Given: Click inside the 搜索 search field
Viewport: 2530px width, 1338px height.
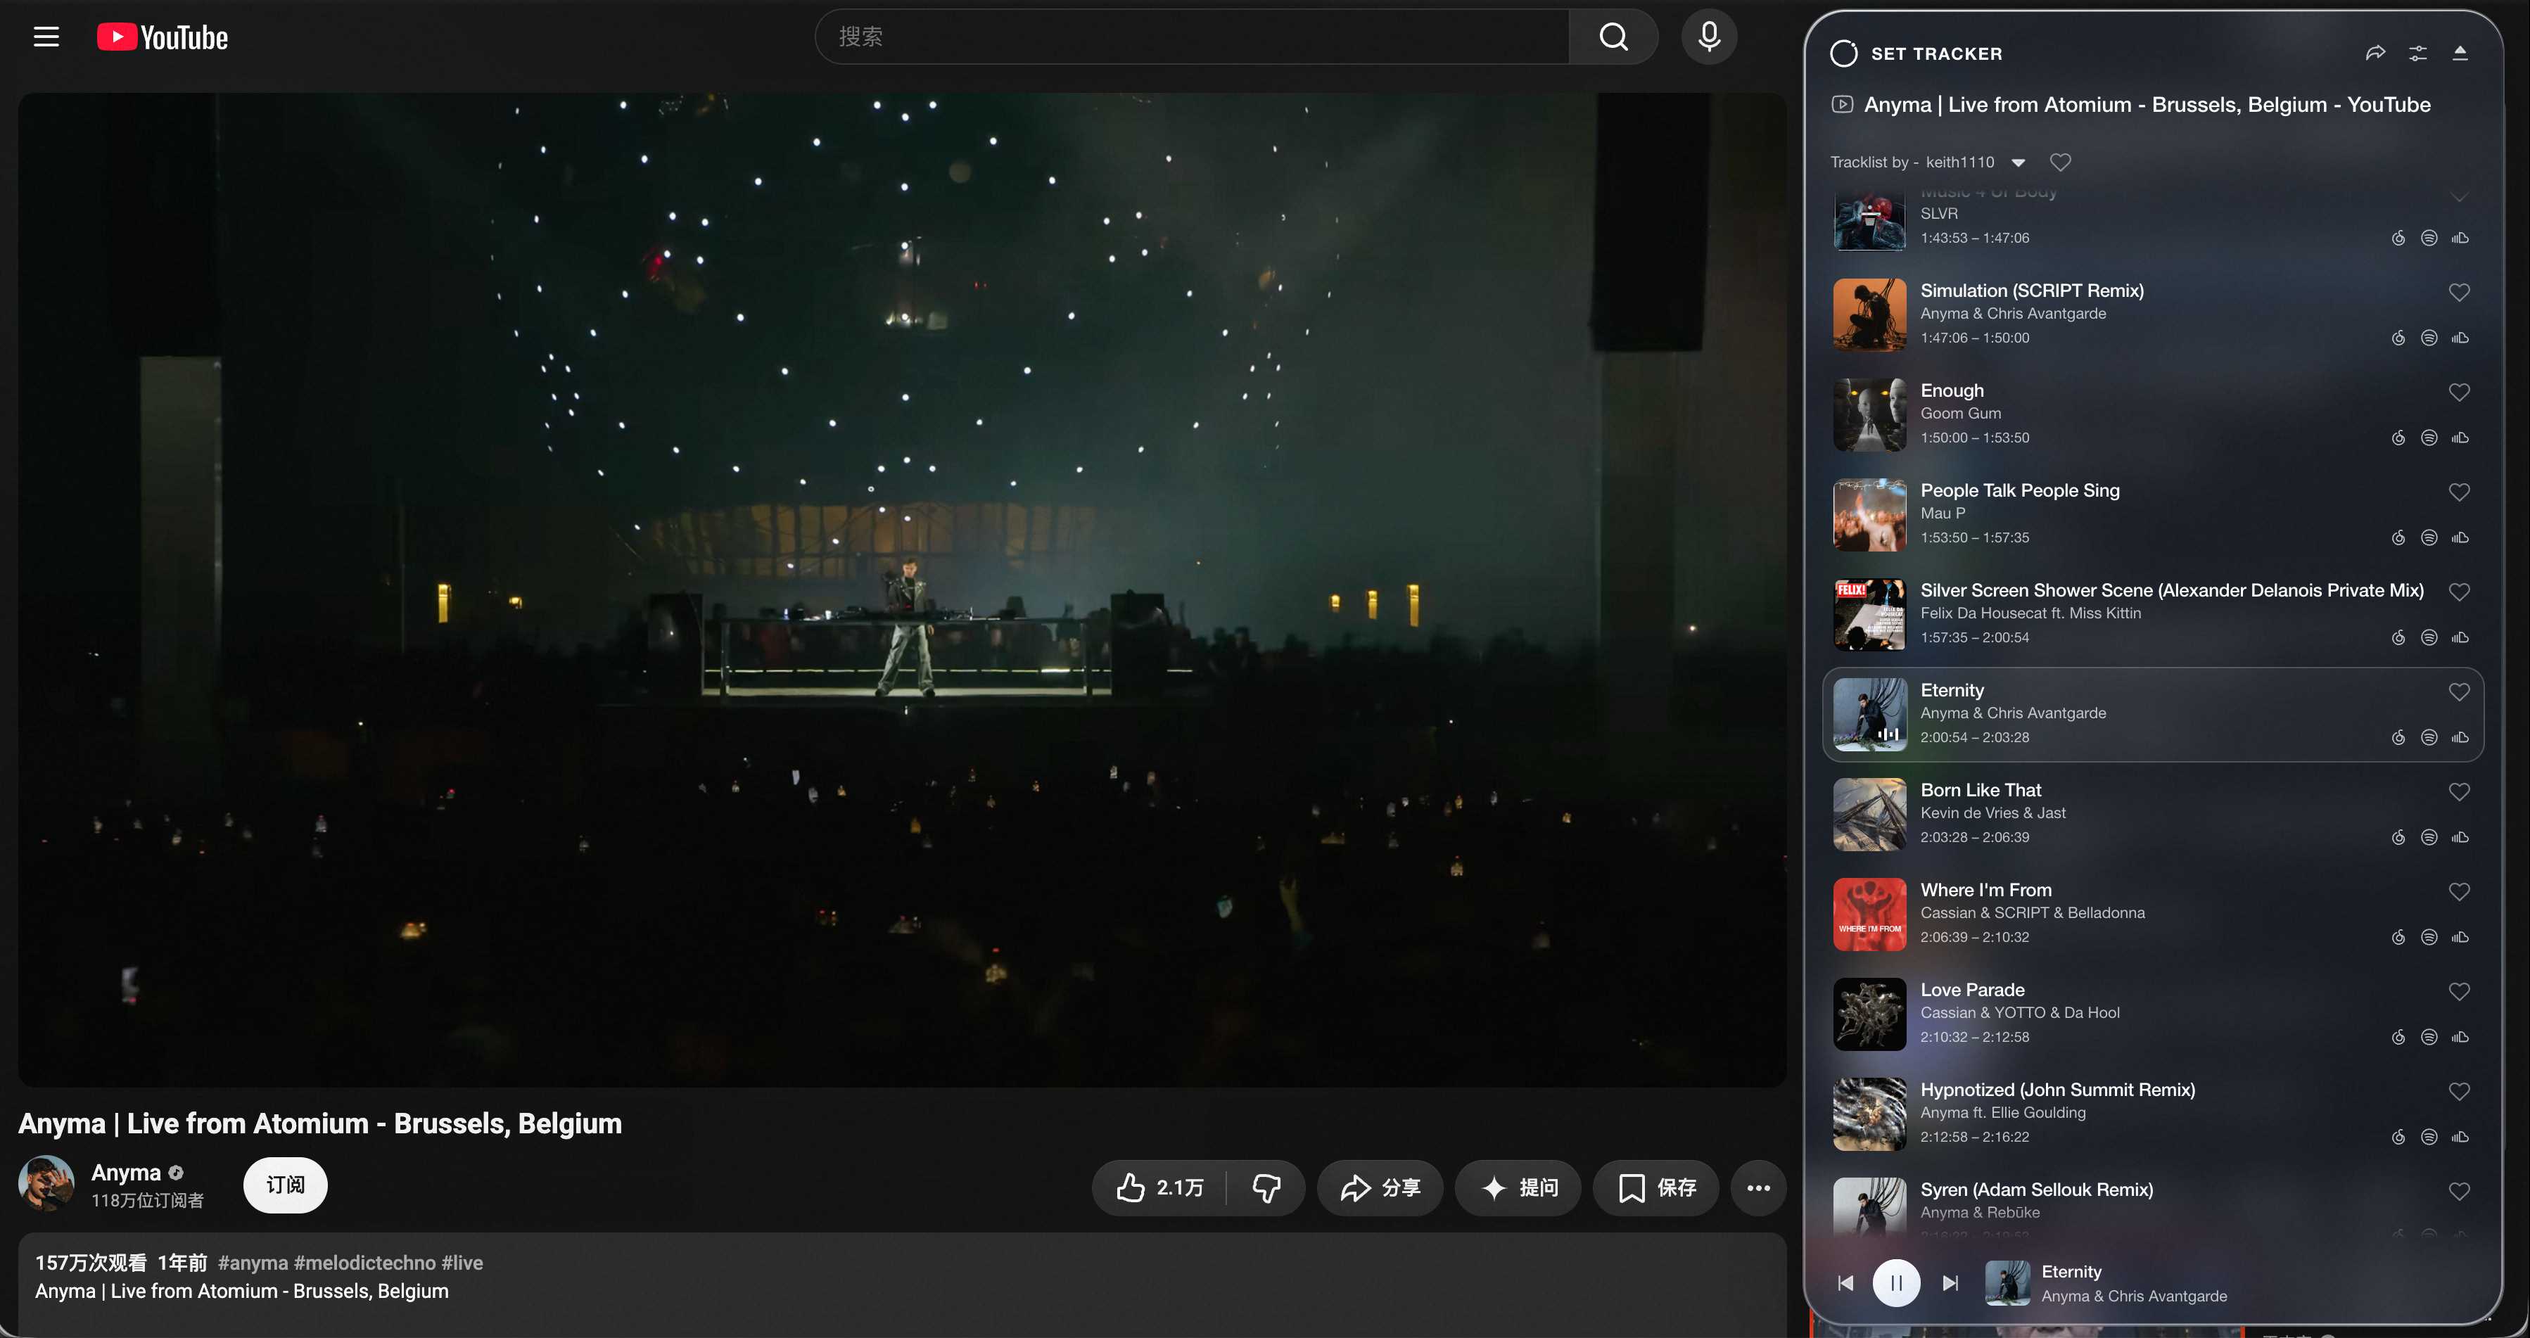Looking at the screenshot, I should tap(1193, 37).
